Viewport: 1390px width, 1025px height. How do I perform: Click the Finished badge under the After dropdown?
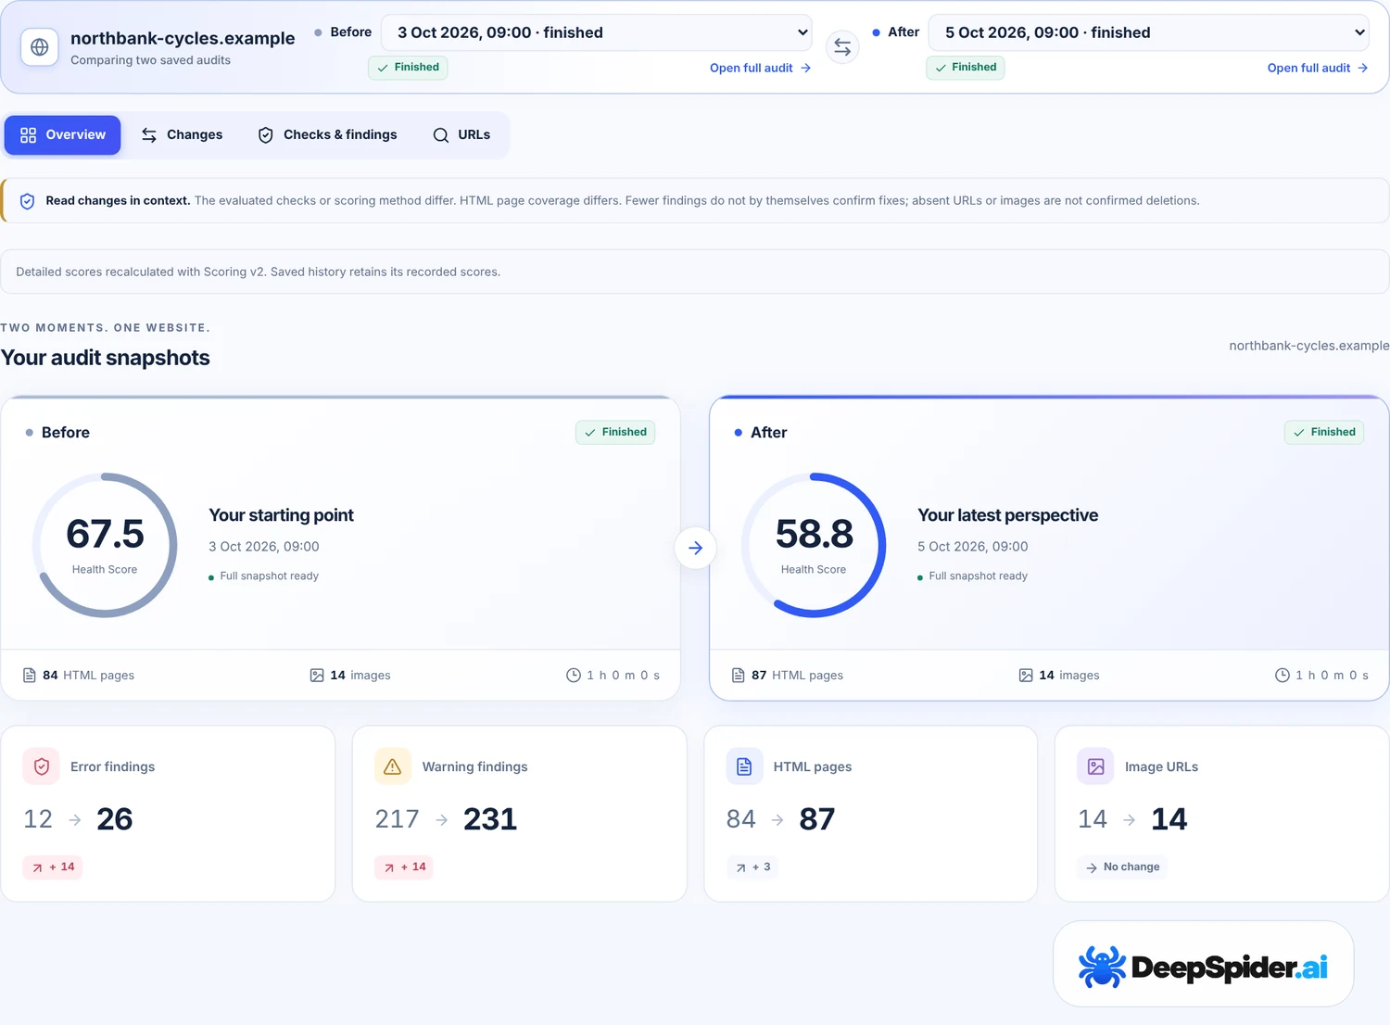966,68
